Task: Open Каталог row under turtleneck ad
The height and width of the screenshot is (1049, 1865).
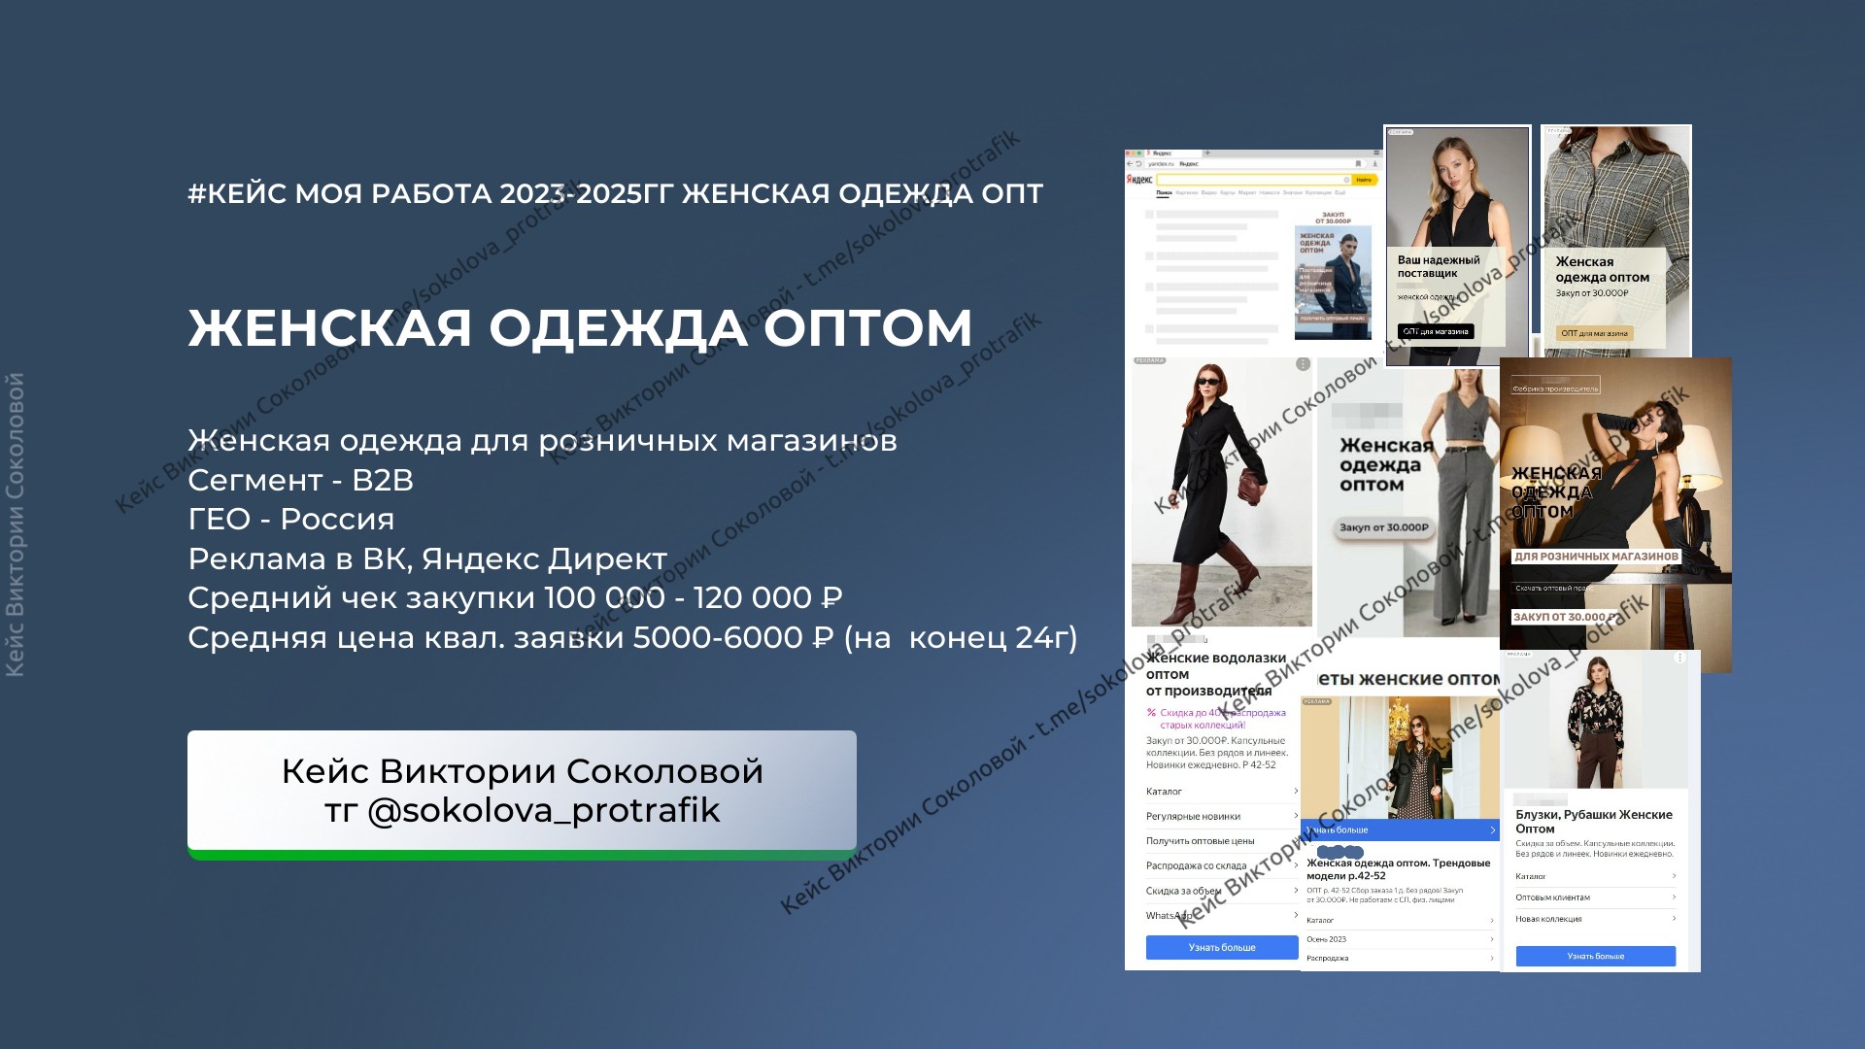Action: click(x=1222, y=792)
